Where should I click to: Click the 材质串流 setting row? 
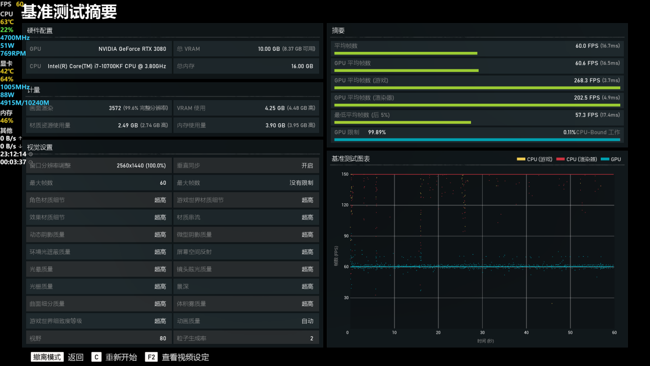[x=246, y=218]
